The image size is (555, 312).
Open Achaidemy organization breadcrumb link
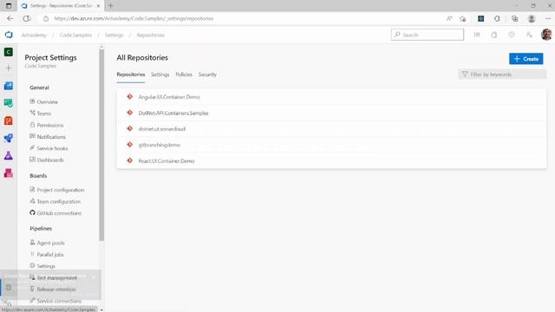(x=34, y=35)
